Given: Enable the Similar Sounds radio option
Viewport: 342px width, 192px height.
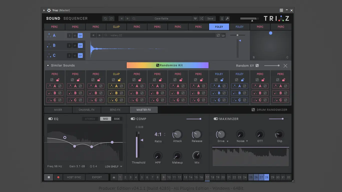Looking at the screenshot, I should (48, 65).
